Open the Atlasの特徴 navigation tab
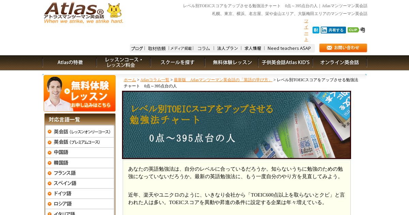 pos(70,62)
